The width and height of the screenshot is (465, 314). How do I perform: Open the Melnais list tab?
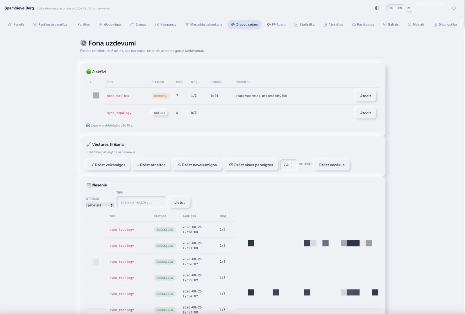point(416,25)
